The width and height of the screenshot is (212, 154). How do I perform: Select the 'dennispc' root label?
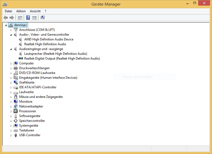pos(21,25)
